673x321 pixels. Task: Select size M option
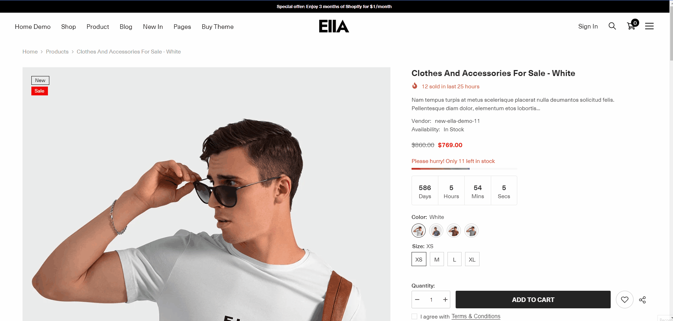click(437, 259)
